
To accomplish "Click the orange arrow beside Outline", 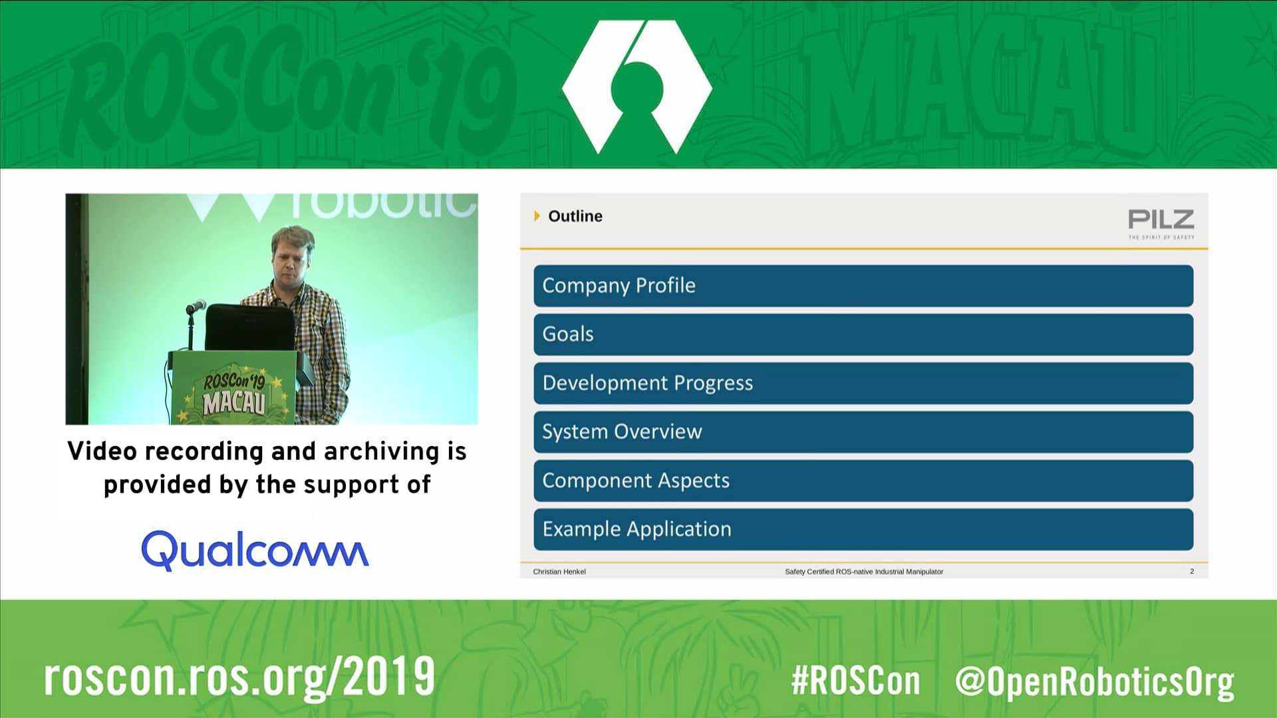I will (537, 216).
